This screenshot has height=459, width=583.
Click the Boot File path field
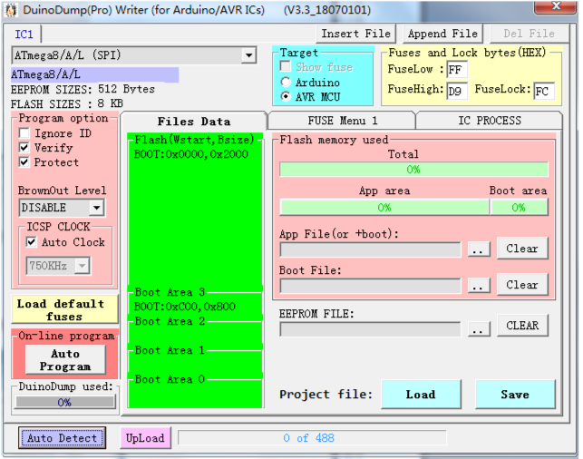(x=370, y=286)
